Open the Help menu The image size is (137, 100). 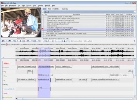coord(53,6)
